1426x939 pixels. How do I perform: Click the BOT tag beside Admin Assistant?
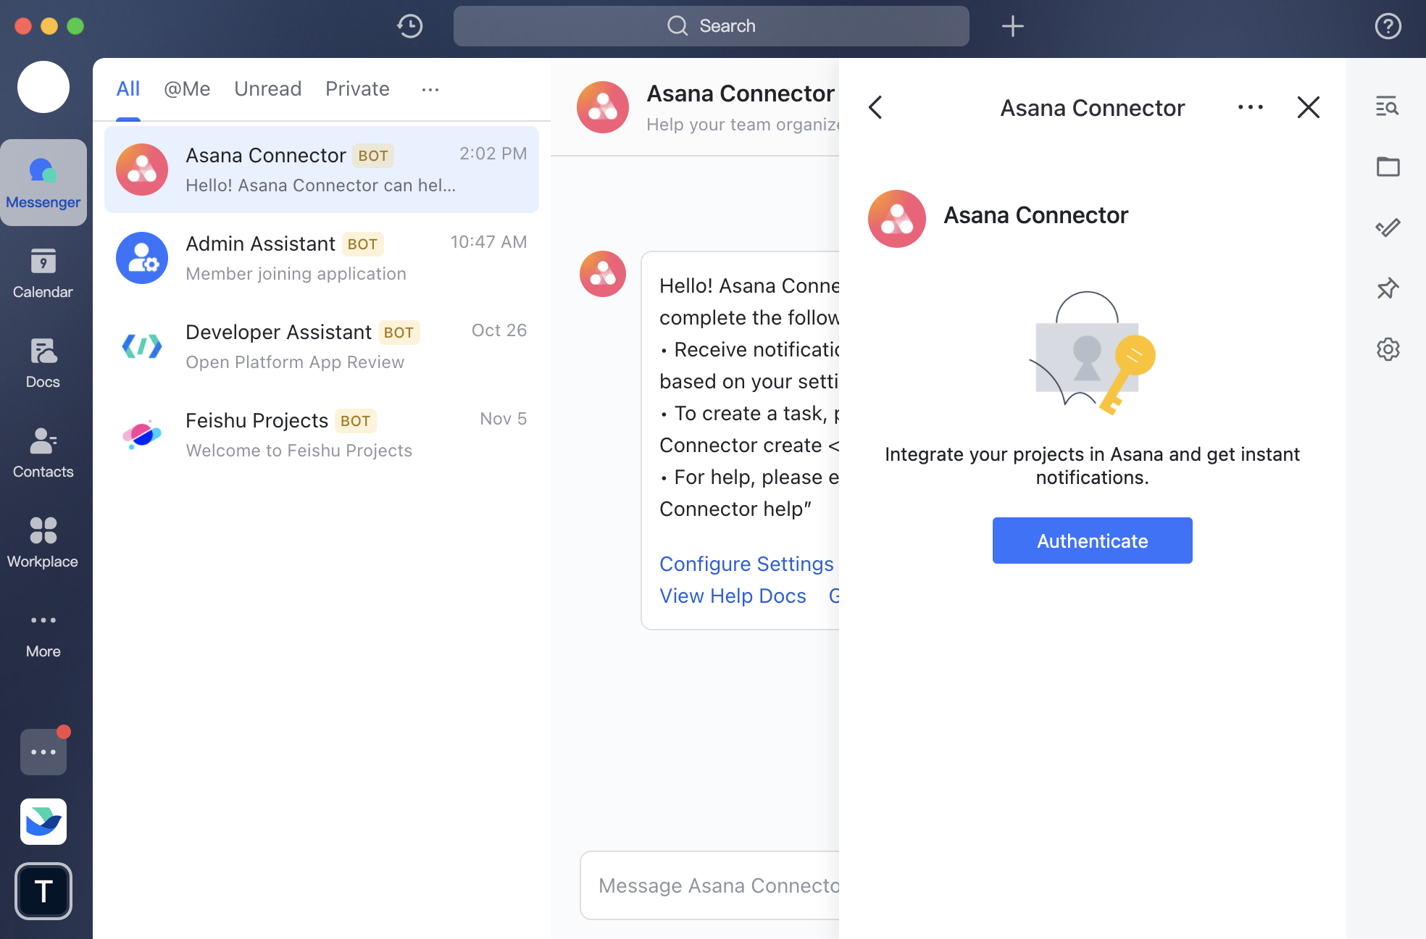point(362,244)
